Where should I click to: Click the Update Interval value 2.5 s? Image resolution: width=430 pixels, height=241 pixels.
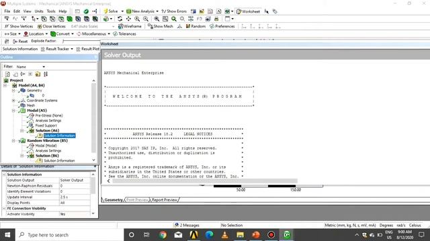75,197
